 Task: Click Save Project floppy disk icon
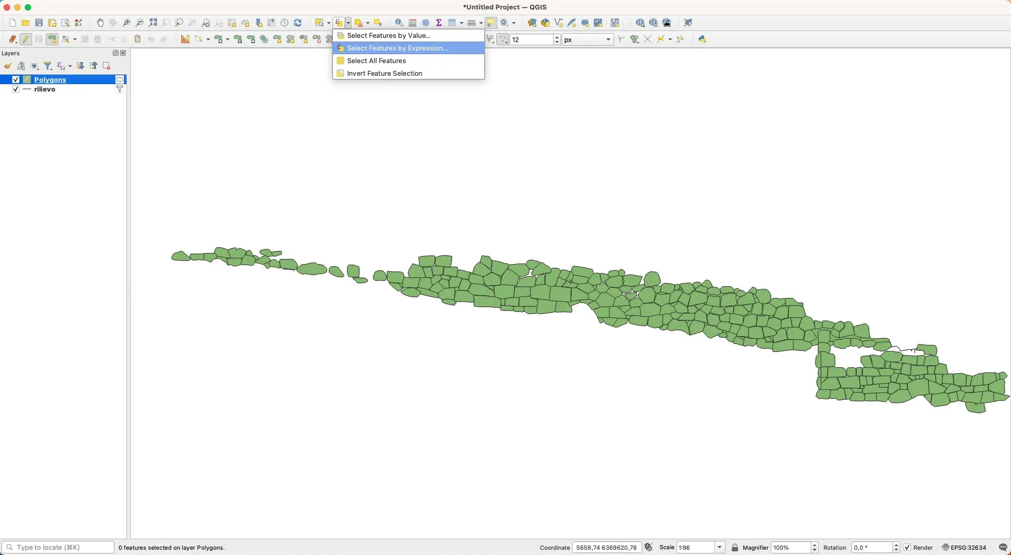pos(39,23)
